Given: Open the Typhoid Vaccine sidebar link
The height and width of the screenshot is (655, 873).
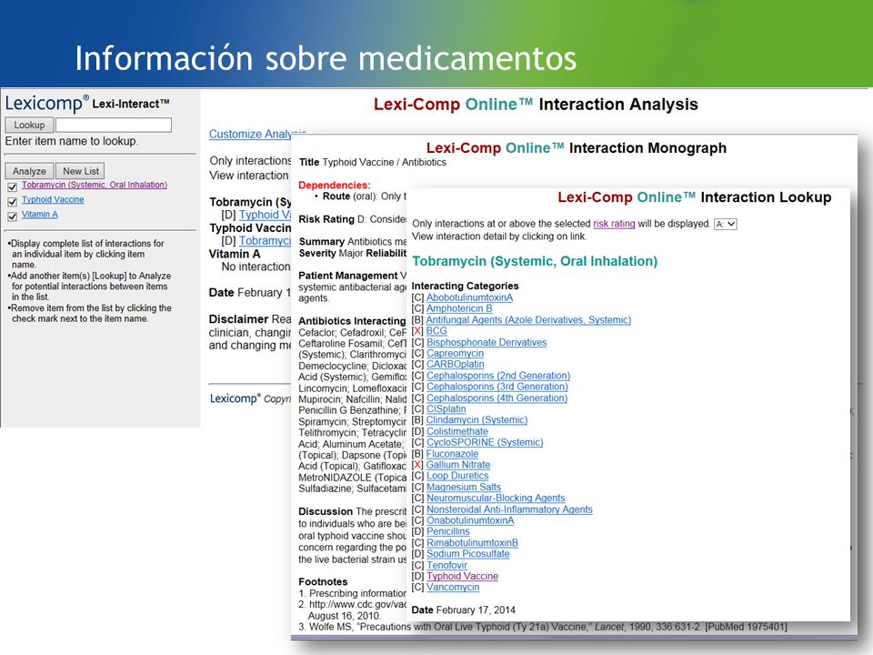Looking at the screenshot, I should (x=53, y=199).
